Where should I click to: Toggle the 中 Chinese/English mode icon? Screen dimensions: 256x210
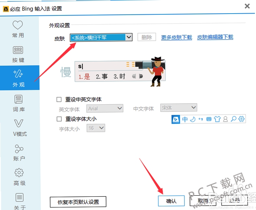(x=185, y=119)
